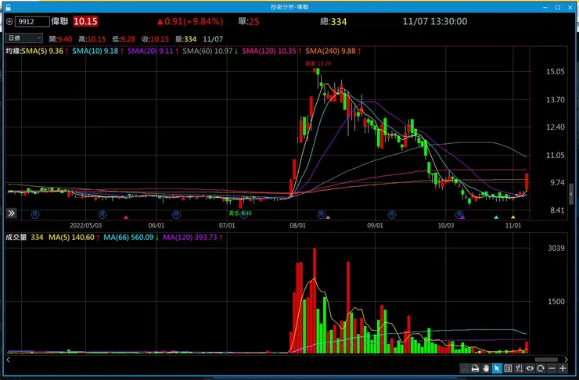Click the Print icon in the bottom toolbar
The width and height of the screenshot is (579, 380).
click(475, 368)
